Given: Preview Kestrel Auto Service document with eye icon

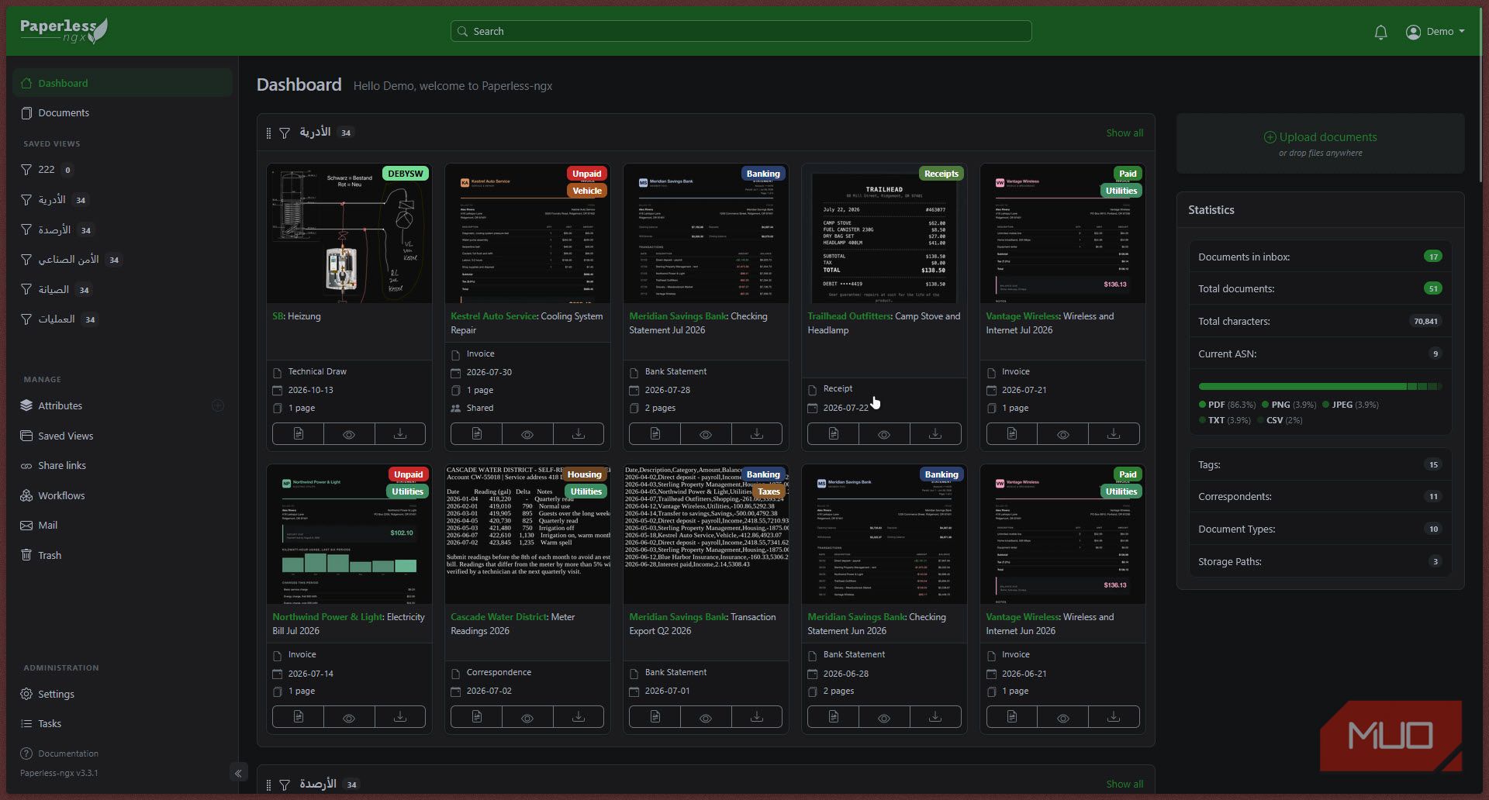Looking at the screenshot, I should 527,434.
